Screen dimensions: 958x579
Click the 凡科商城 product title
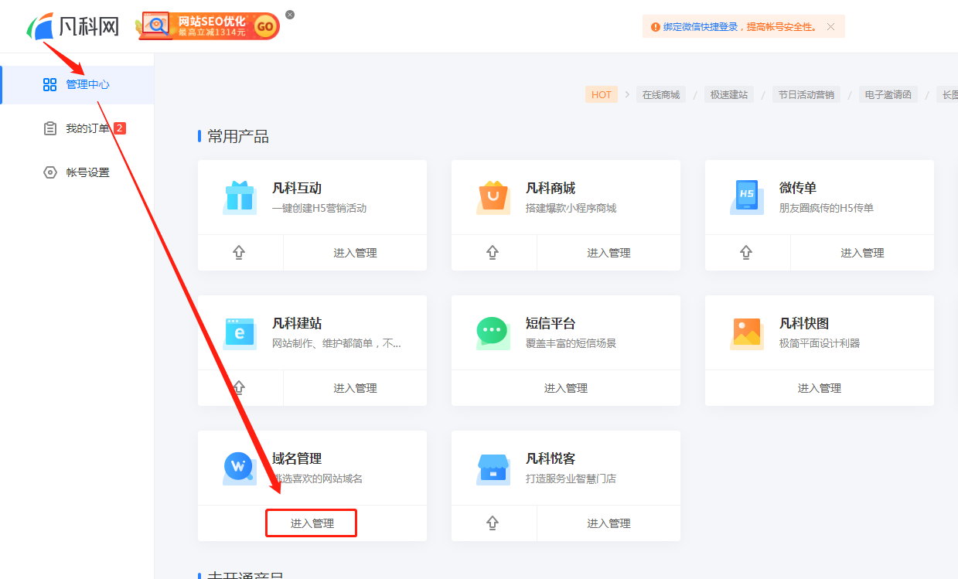[551, 189]
